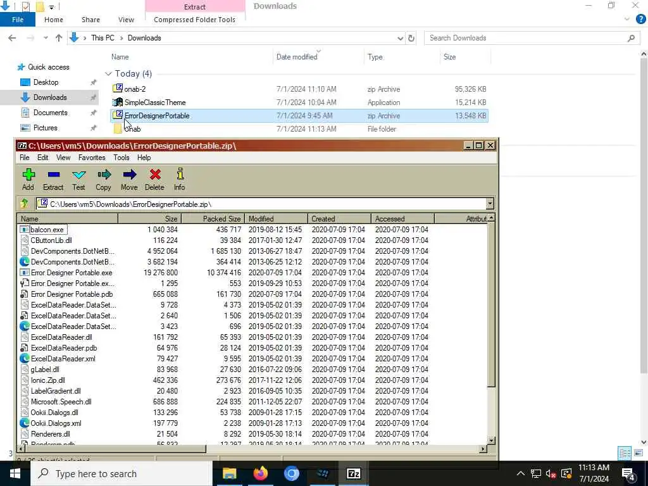
Task: Click 7-Zip horizontal scrollbar right arrow
Action: [x=483, y=449]
